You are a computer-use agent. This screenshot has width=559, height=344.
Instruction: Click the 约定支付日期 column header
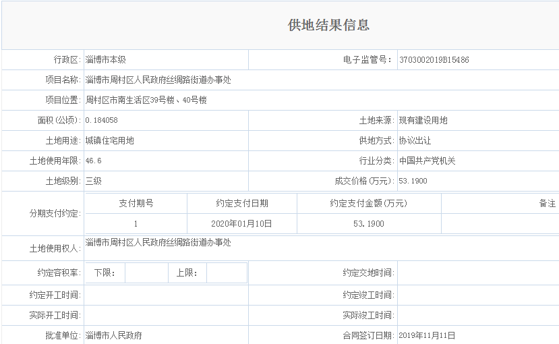(242, 204)
